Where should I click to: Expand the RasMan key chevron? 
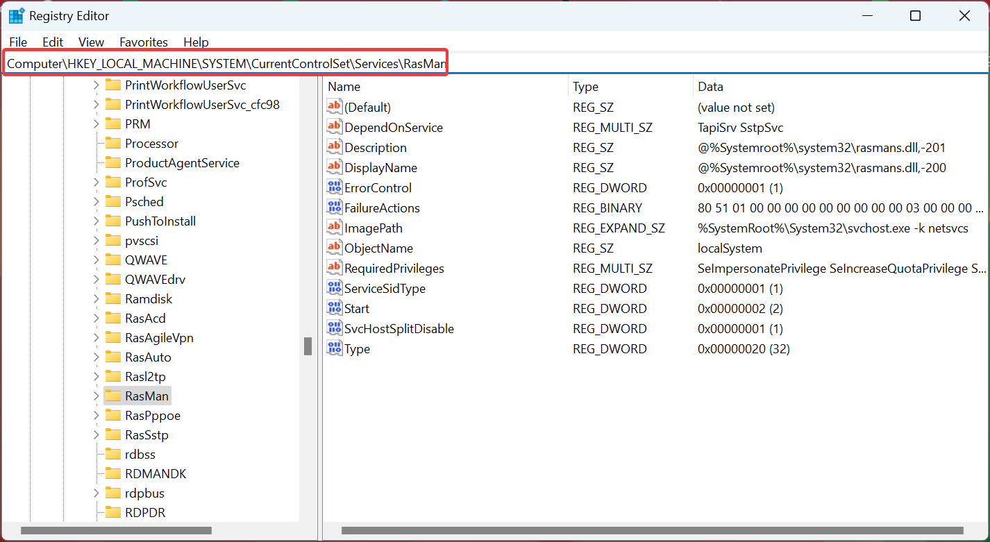tap(97, 396)
